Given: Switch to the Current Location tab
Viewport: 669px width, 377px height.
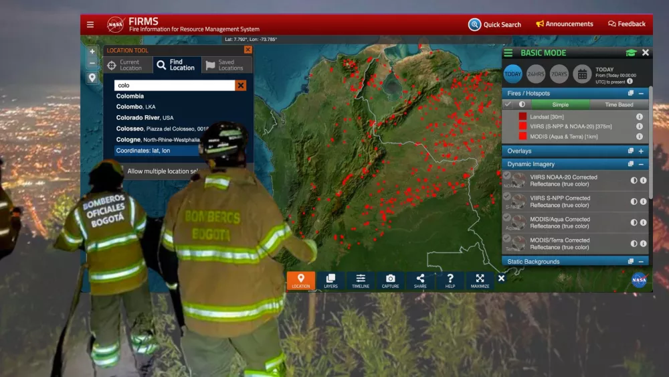Looking at the screenshot, I should point(128,65).
